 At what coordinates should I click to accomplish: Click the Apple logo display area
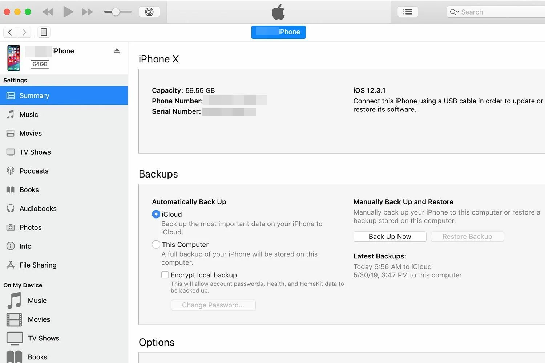[x=278, y=12]
